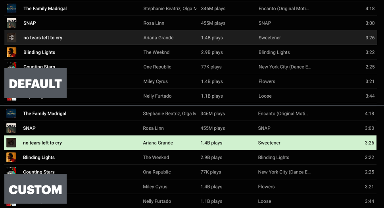Viewport: 384px width, 208px height.
Task: Select 'Blinding Lights' song title in Default list
Action: pyautogui.click(x=39, y=52)
